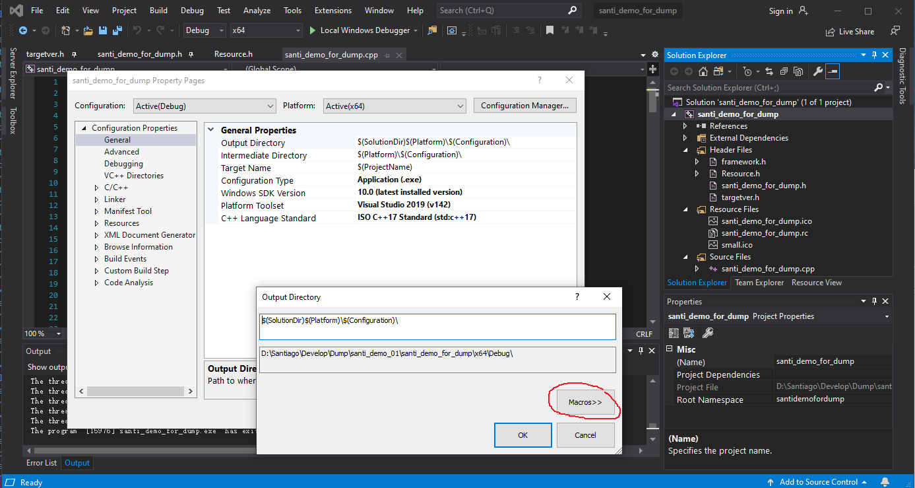This screenshot has height=488, width=915.
Task: Click the Macros>> button
Action: tap(585, 402)
